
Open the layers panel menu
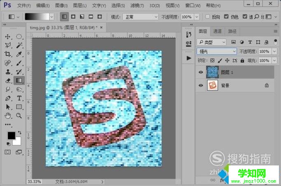[276, 31]
